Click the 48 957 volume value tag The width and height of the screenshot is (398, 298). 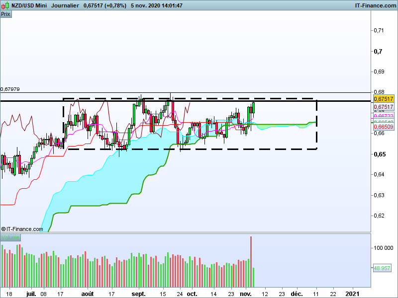coord(382,268)
